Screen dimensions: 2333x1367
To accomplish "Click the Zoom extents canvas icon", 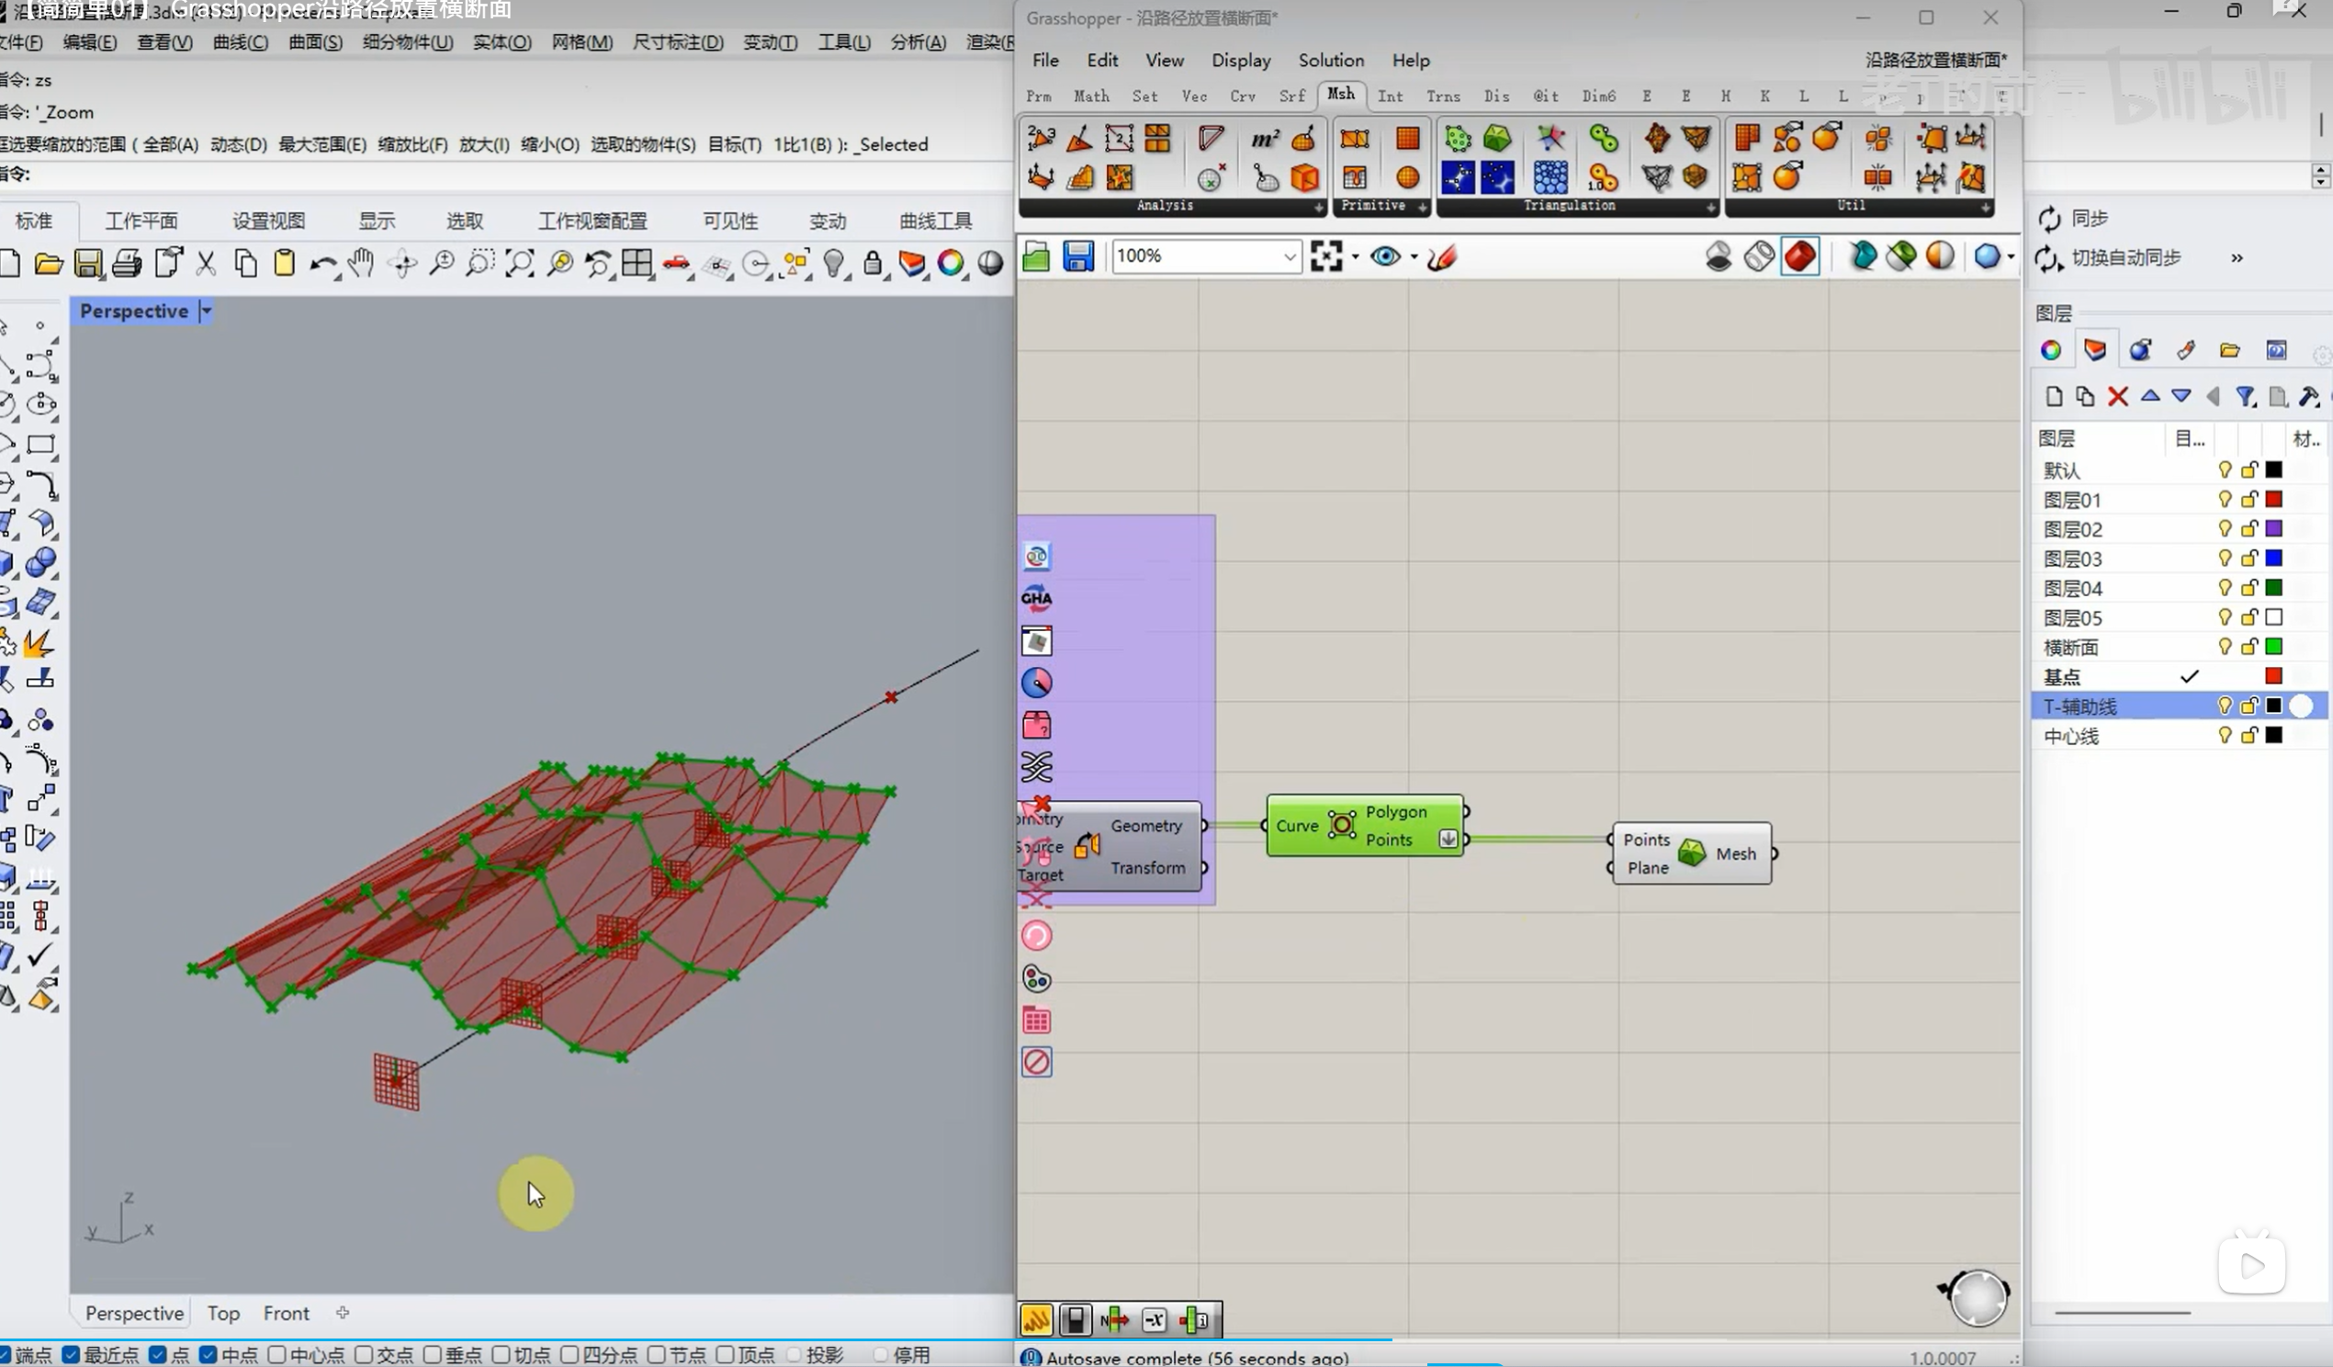I will click(1325, 256).
